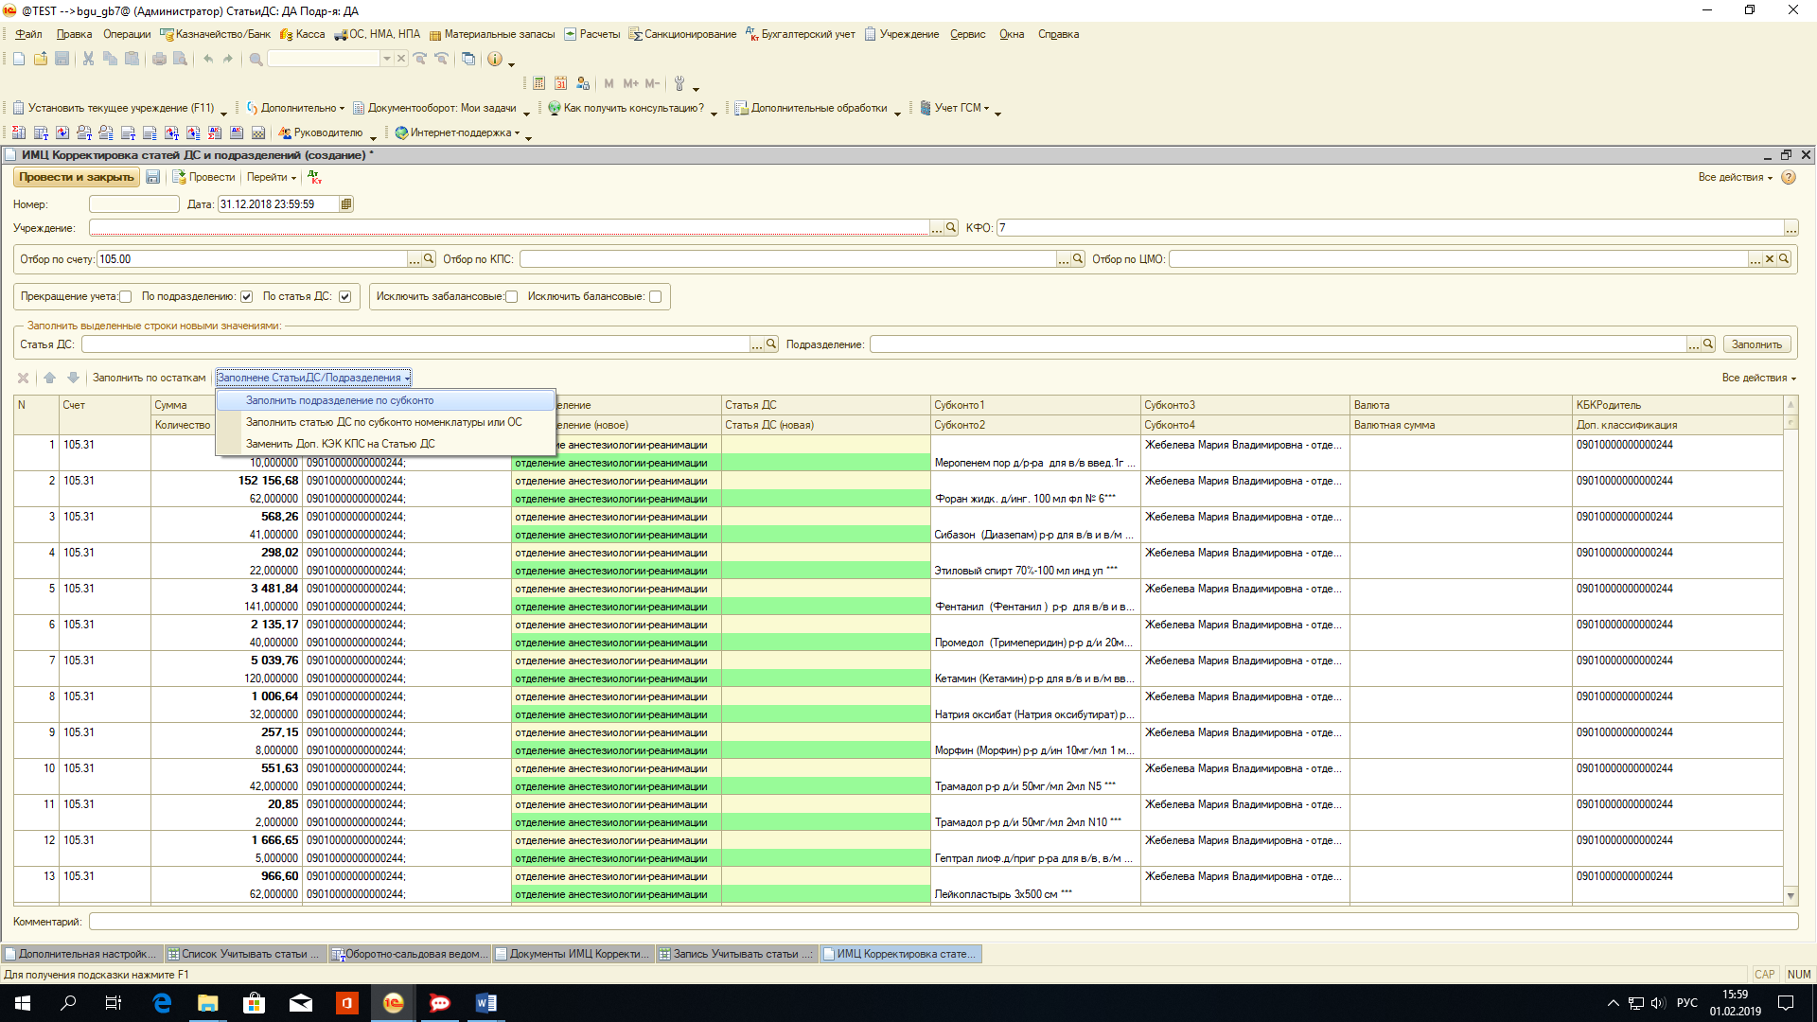Click the move row down arrow
The width and height of the screenshot is (1817, 1022).
point(73,378)
